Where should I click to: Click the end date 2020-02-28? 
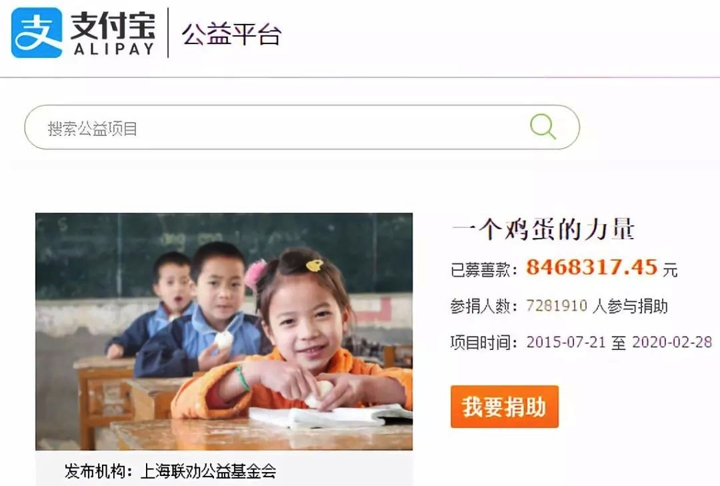672,342
